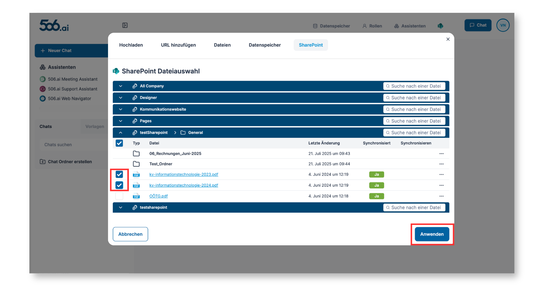This screenshot has height=294, width=551.
Task: Expand the Designer site
Action: click(121, 98)
